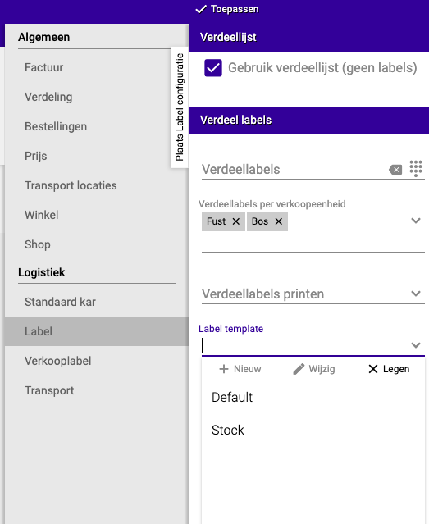Open the numeric keypad icon next to Verdeellabels
429x524 pixels.
416,168
